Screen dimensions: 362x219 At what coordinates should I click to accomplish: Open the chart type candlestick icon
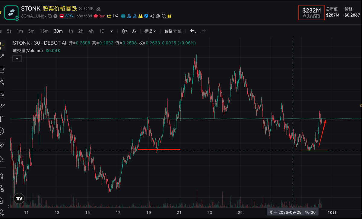125,31
